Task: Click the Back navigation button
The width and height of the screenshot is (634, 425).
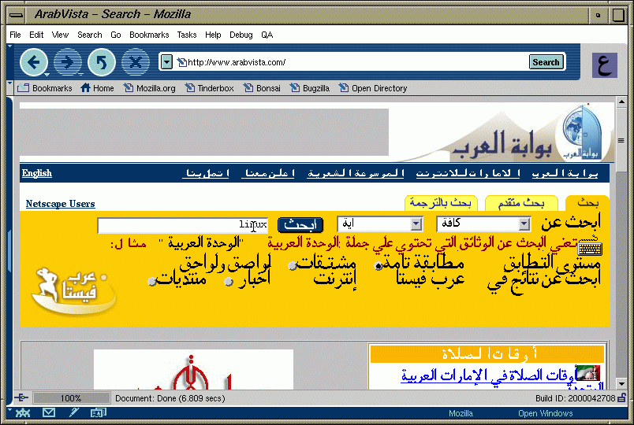Action: (x=33, y=62)
